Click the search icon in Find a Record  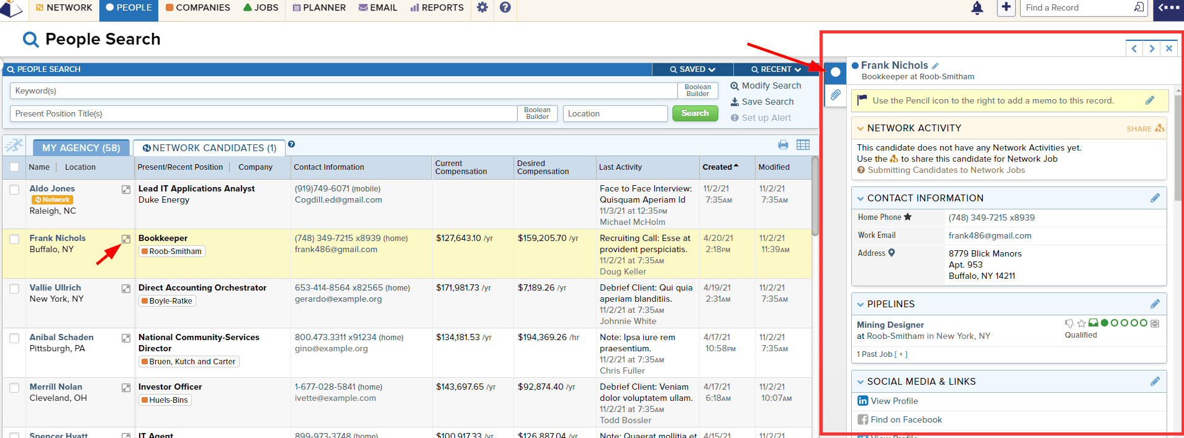(x=1139, y=7)
